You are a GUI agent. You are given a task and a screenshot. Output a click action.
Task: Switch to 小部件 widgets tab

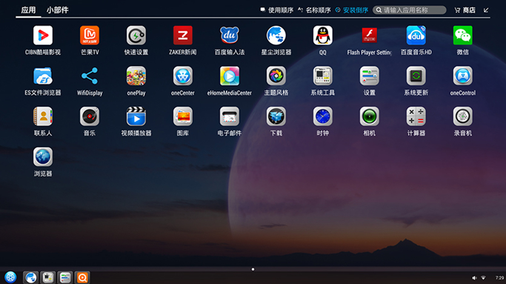(x=58, y=10)
